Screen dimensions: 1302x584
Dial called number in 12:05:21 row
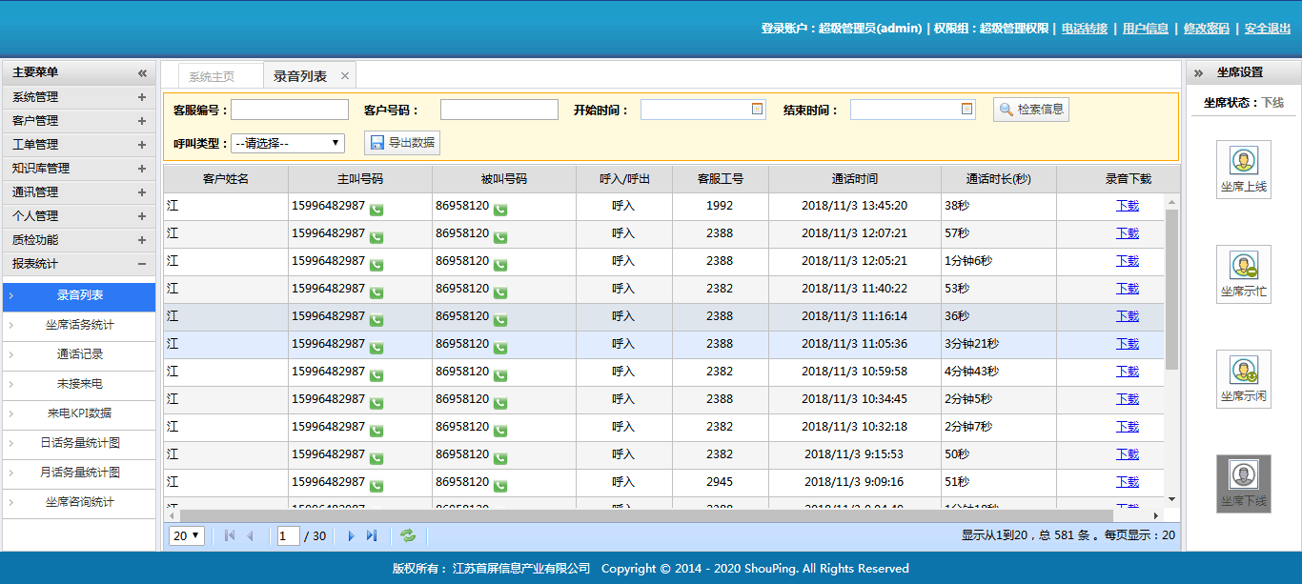click(500, 264)
